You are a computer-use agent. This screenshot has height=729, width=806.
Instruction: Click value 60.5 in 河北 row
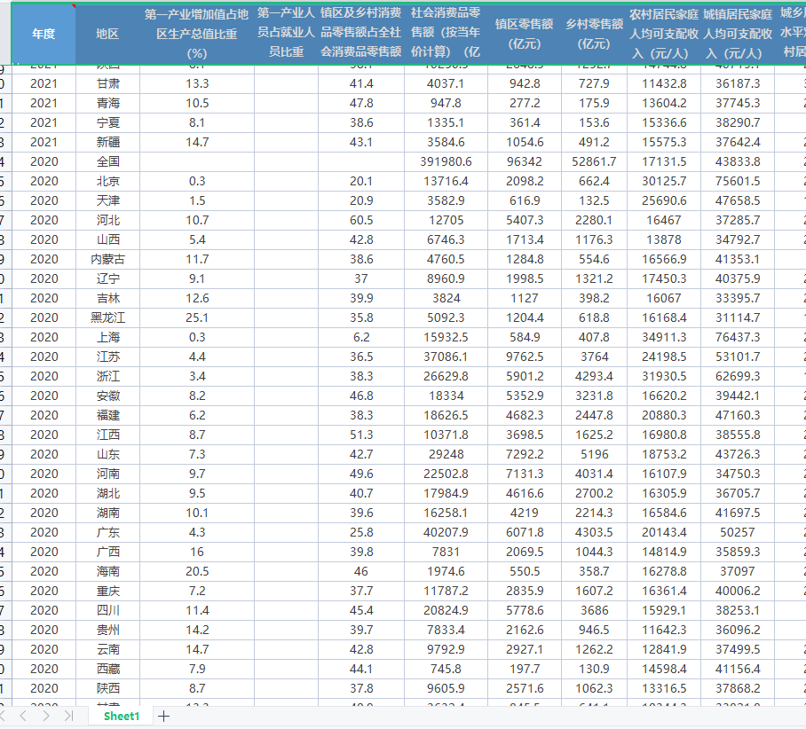361,221
